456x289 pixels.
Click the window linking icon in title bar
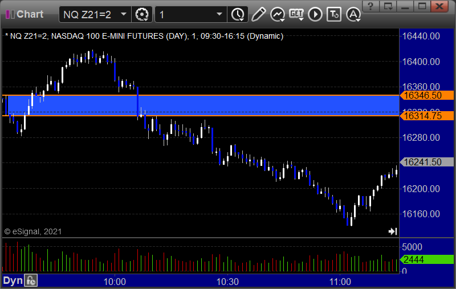388,6
